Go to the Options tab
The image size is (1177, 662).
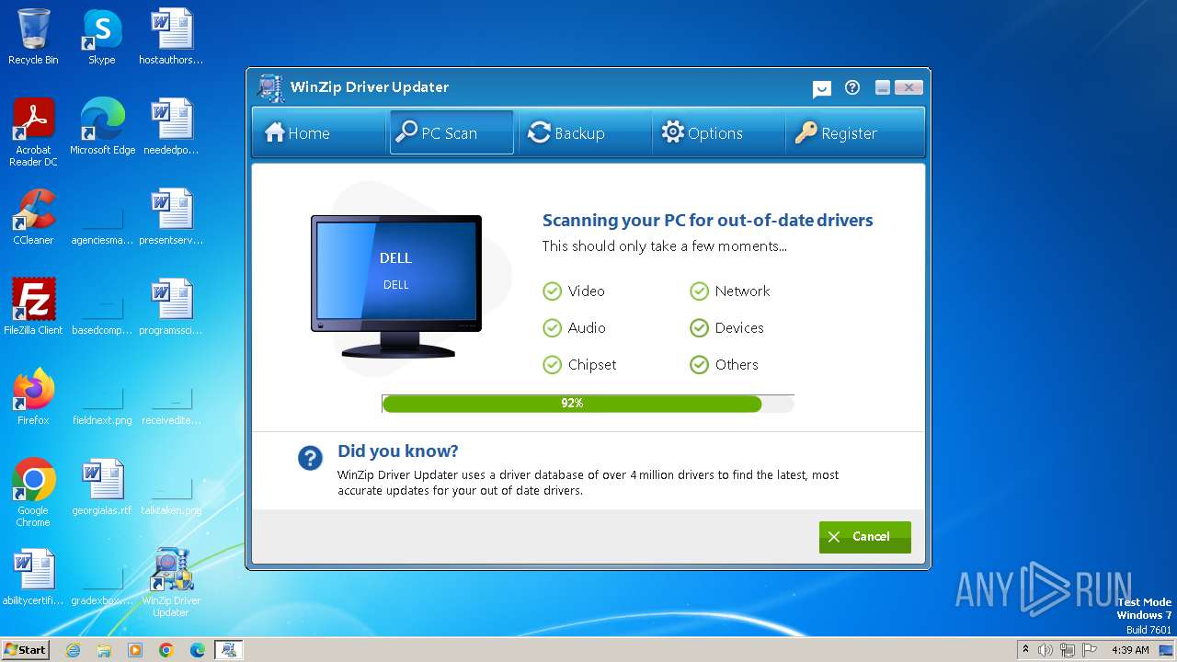717,133
